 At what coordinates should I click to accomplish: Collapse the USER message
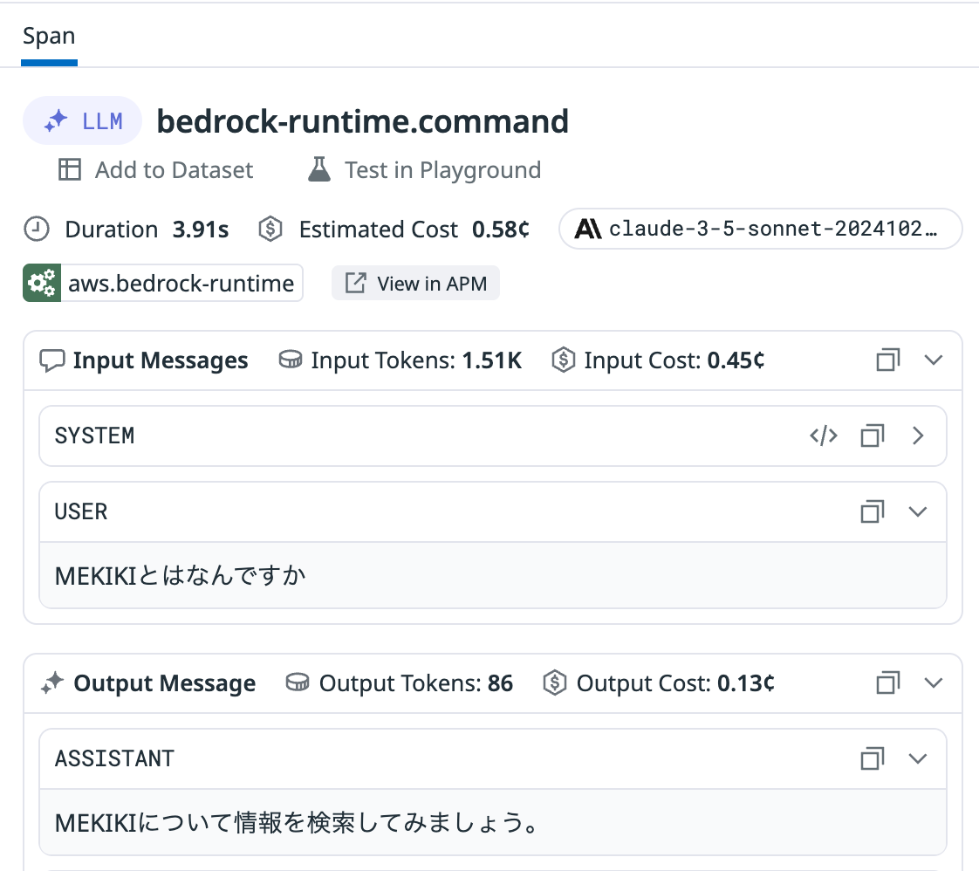coord(918,511)
